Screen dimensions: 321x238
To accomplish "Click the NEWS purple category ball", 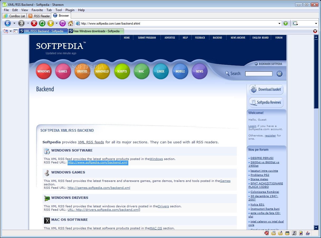I will click(200, 71).
